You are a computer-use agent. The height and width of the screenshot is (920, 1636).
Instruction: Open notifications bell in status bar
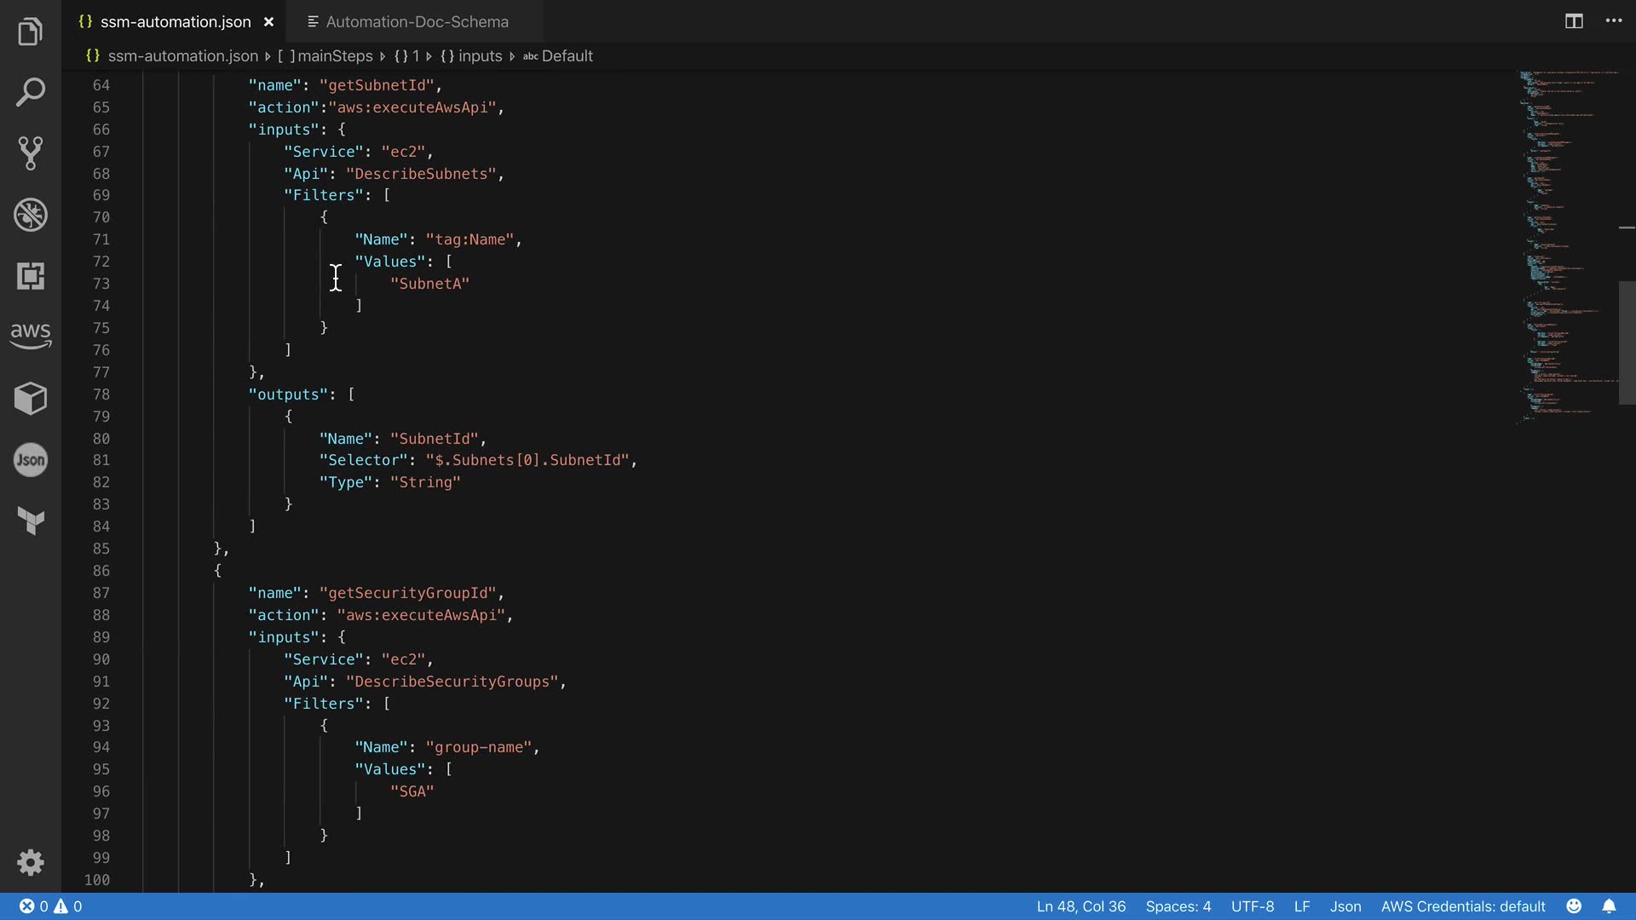1609,906
